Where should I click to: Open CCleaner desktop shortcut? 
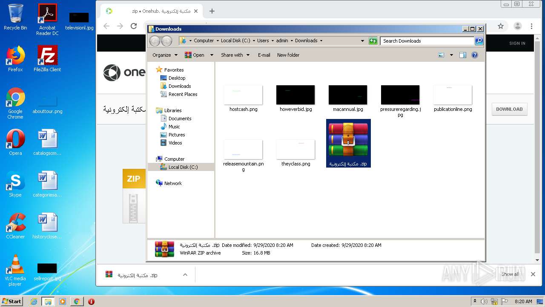15,226
